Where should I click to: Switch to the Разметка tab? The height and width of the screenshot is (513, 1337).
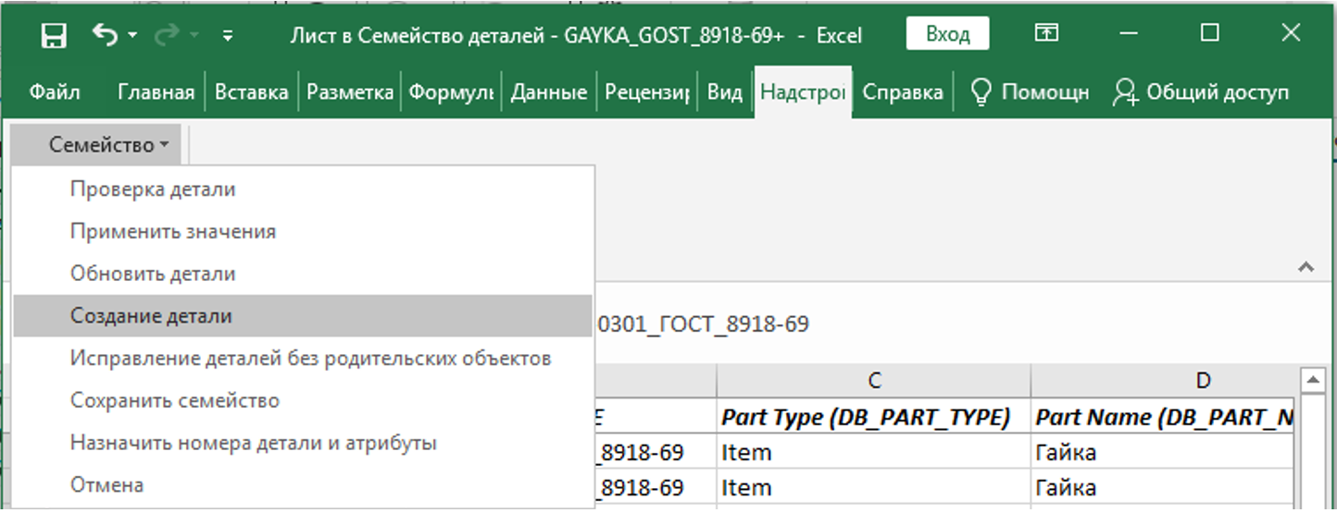(x=350, y=92)
